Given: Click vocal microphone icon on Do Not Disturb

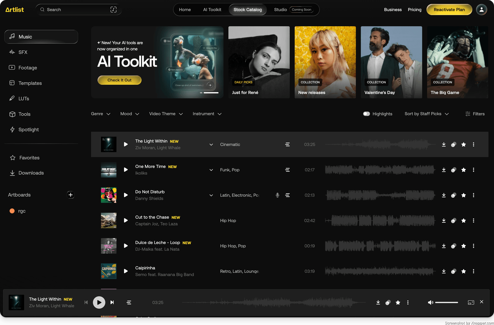Looking at the screenshot, I should [x=278, y=195].
